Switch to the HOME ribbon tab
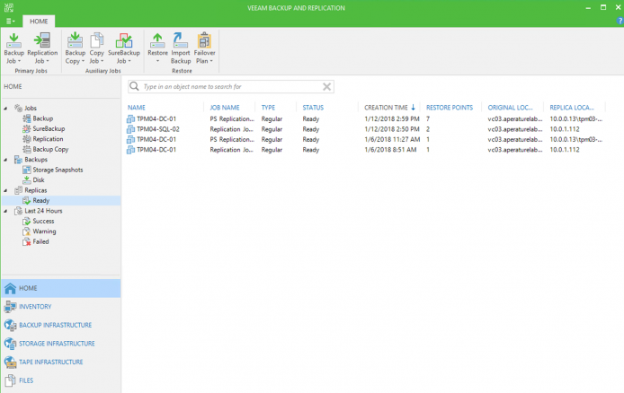Image resolution: width=624 pixels, height=393 pixels. 39,21
